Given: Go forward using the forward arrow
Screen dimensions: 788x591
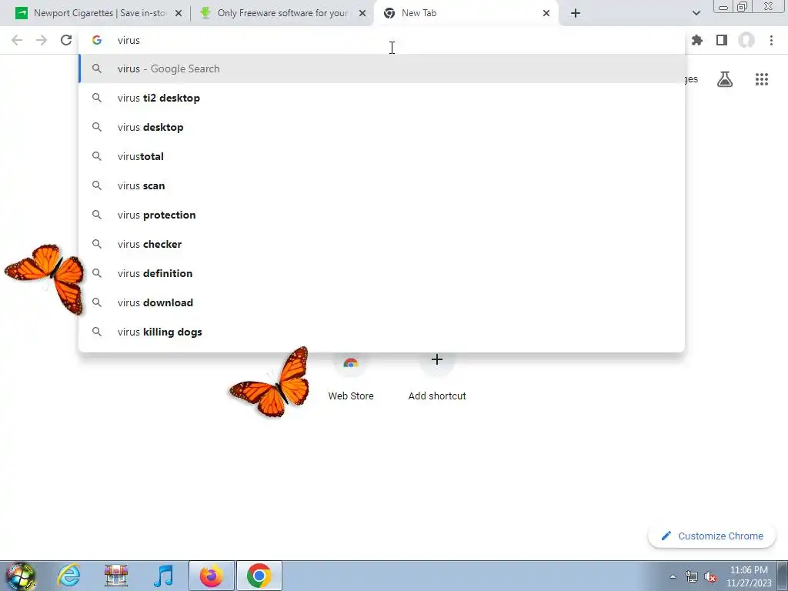Looking at the screenshot, I should pos(42,40).
